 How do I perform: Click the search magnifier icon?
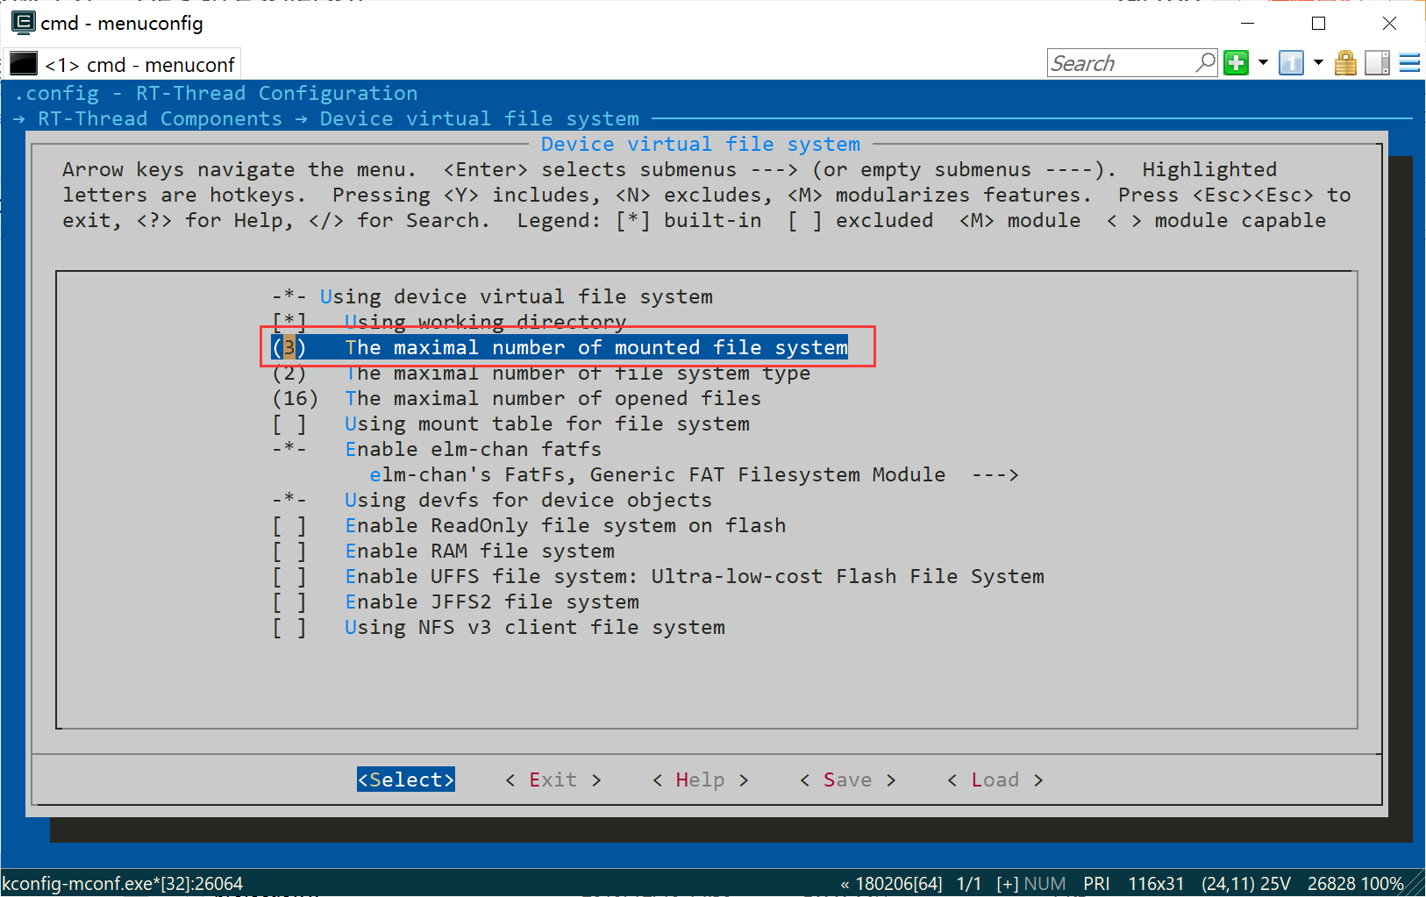point(1206,62)
